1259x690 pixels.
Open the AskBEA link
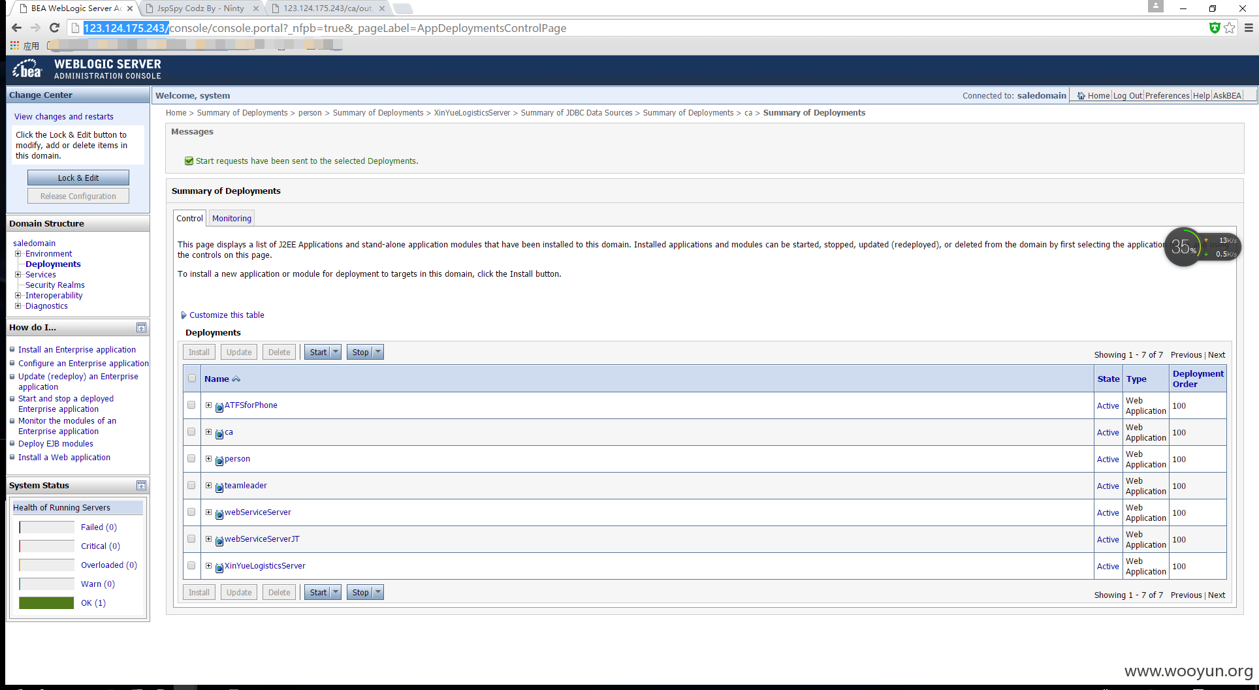point(1228,95)
